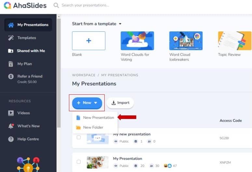Check the box for My new presentation
The image size is (252, 172).
[x=79, y=137]
